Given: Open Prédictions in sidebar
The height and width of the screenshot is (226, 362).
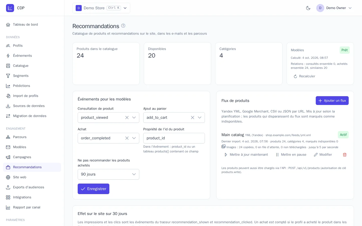Looking at the screenshot, I should (32, 86).
